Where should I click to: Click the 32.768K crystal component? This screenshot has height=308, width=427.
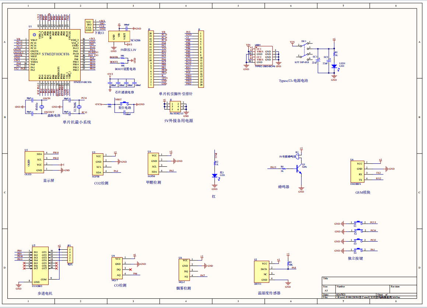click(x=78, y=107)
